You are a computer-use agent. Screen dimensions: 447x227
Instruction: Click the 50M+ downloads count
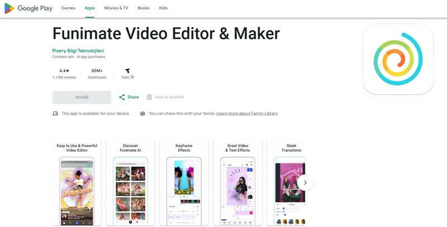pos(97,71)
